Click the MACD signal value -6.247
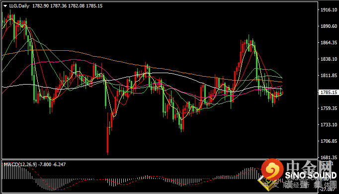Image resolution: width=339 pixels, height=194 pixels. (x=59, y=165)
